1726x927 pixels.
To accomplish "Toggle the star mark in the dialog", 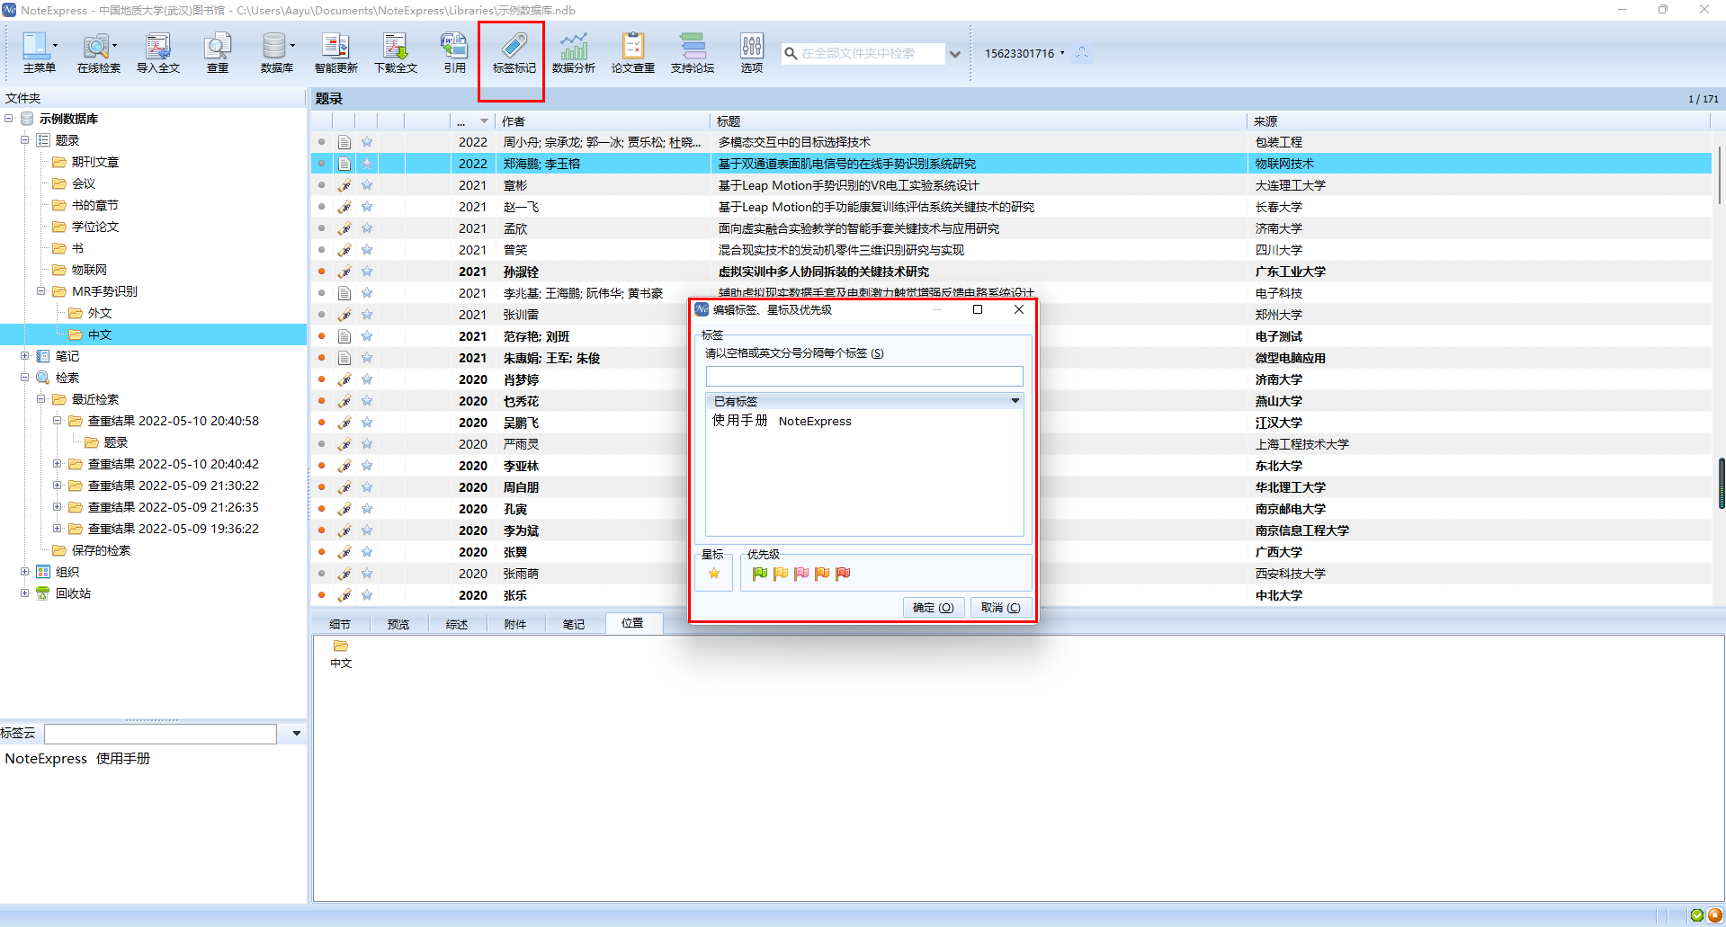I will coord(714,574).
